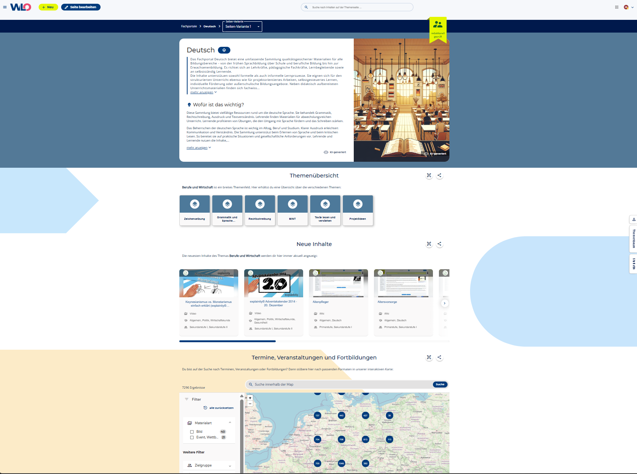Open the Seiten-Variante 1 dropdown

tap(242, 27)
